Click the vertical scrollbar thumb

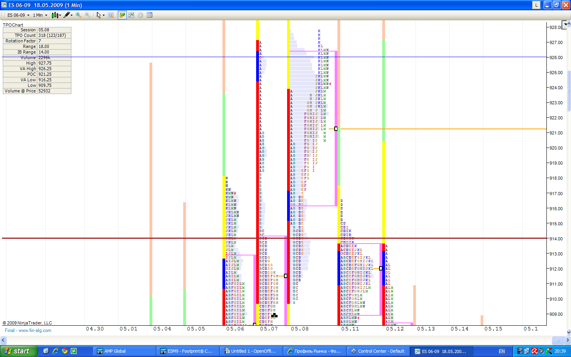pos(569,91)
